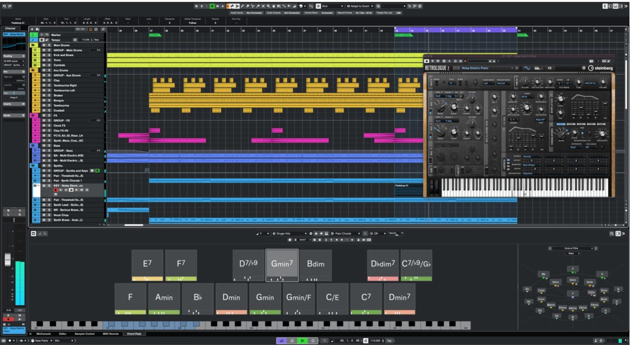Open chord pads settings gear icon
This screenshot has width=633, height=345.
tap(311, 234)
